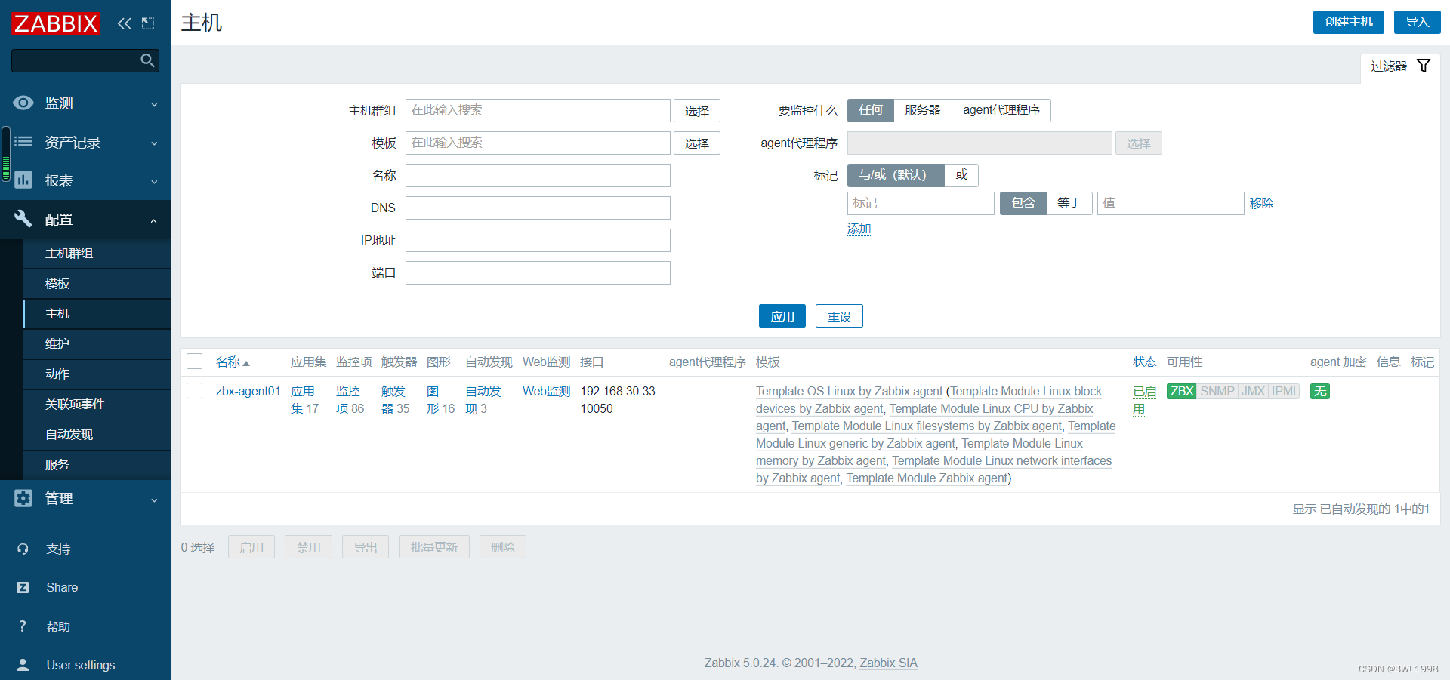
Task: Click the 帮助 question mark icon
Action: pyautogui.click(x=23, y=626)
